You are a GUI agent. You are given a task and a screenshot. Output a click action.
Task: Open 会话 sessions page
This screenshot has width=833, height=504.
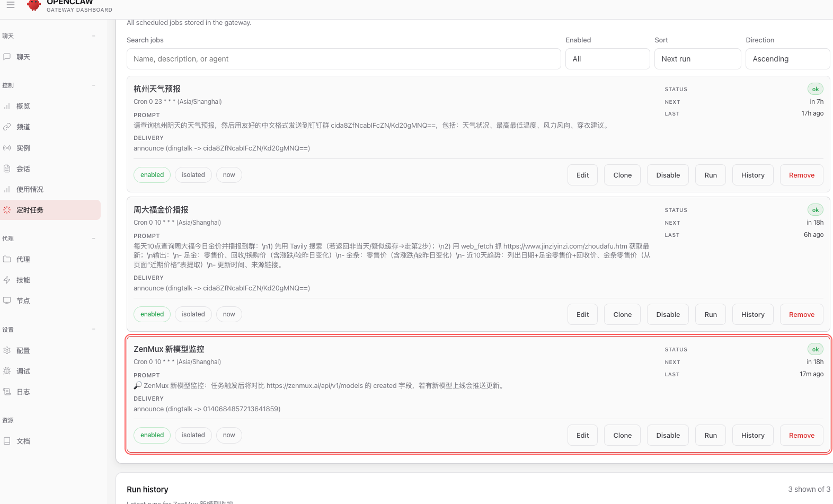pyautogui.click(x=50, y=169)
